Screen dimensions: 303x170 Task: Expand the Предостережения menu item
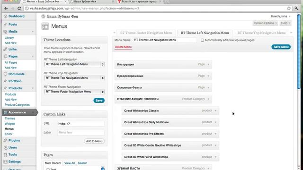(208, 76)
